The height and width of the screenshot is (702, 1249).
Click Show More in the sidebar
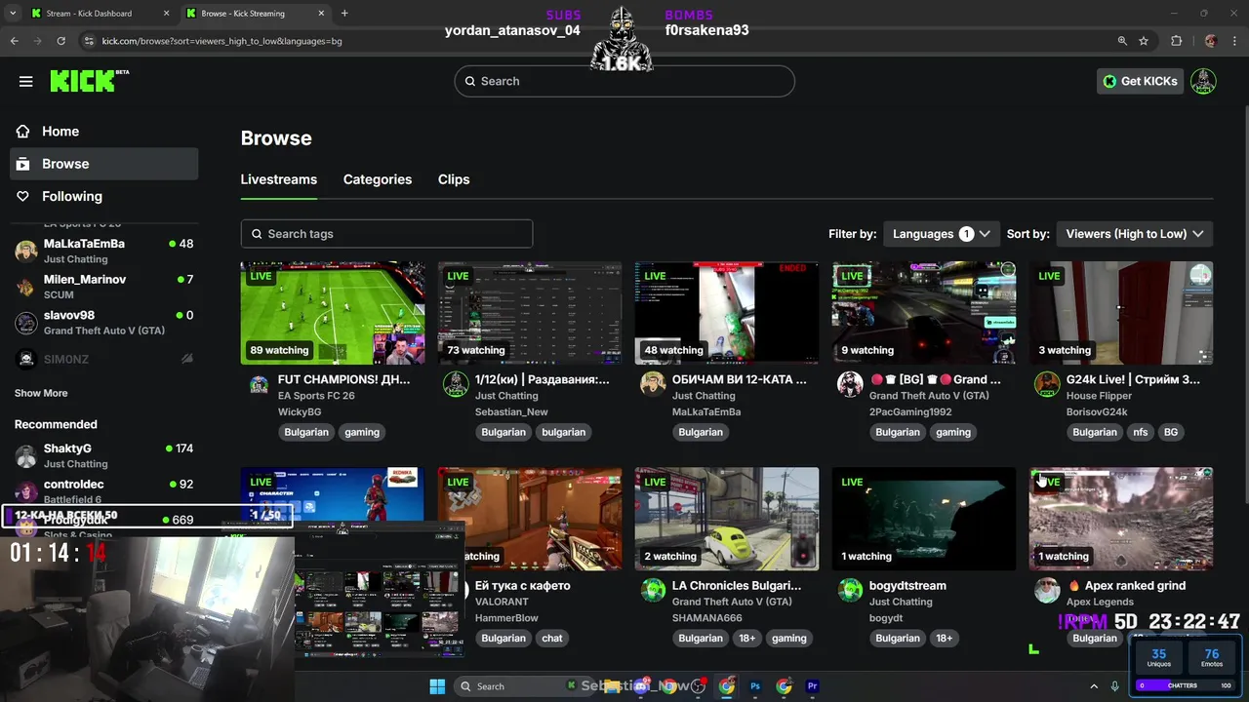pyautogui.click(x=41, y=393)
